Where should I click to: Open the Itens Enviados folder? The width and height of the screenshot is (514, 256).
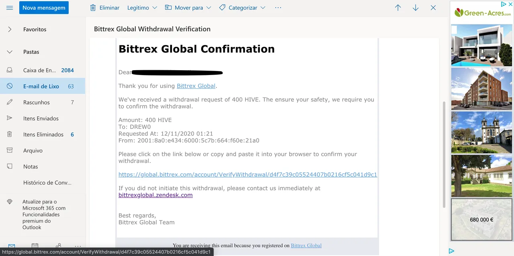pyautogui.click(x=43, y=118)
